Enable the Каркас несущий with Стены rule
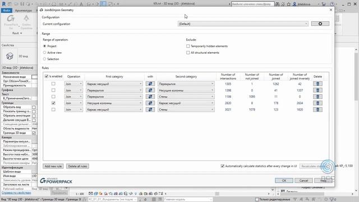The image size is (359, 202). 53,109
